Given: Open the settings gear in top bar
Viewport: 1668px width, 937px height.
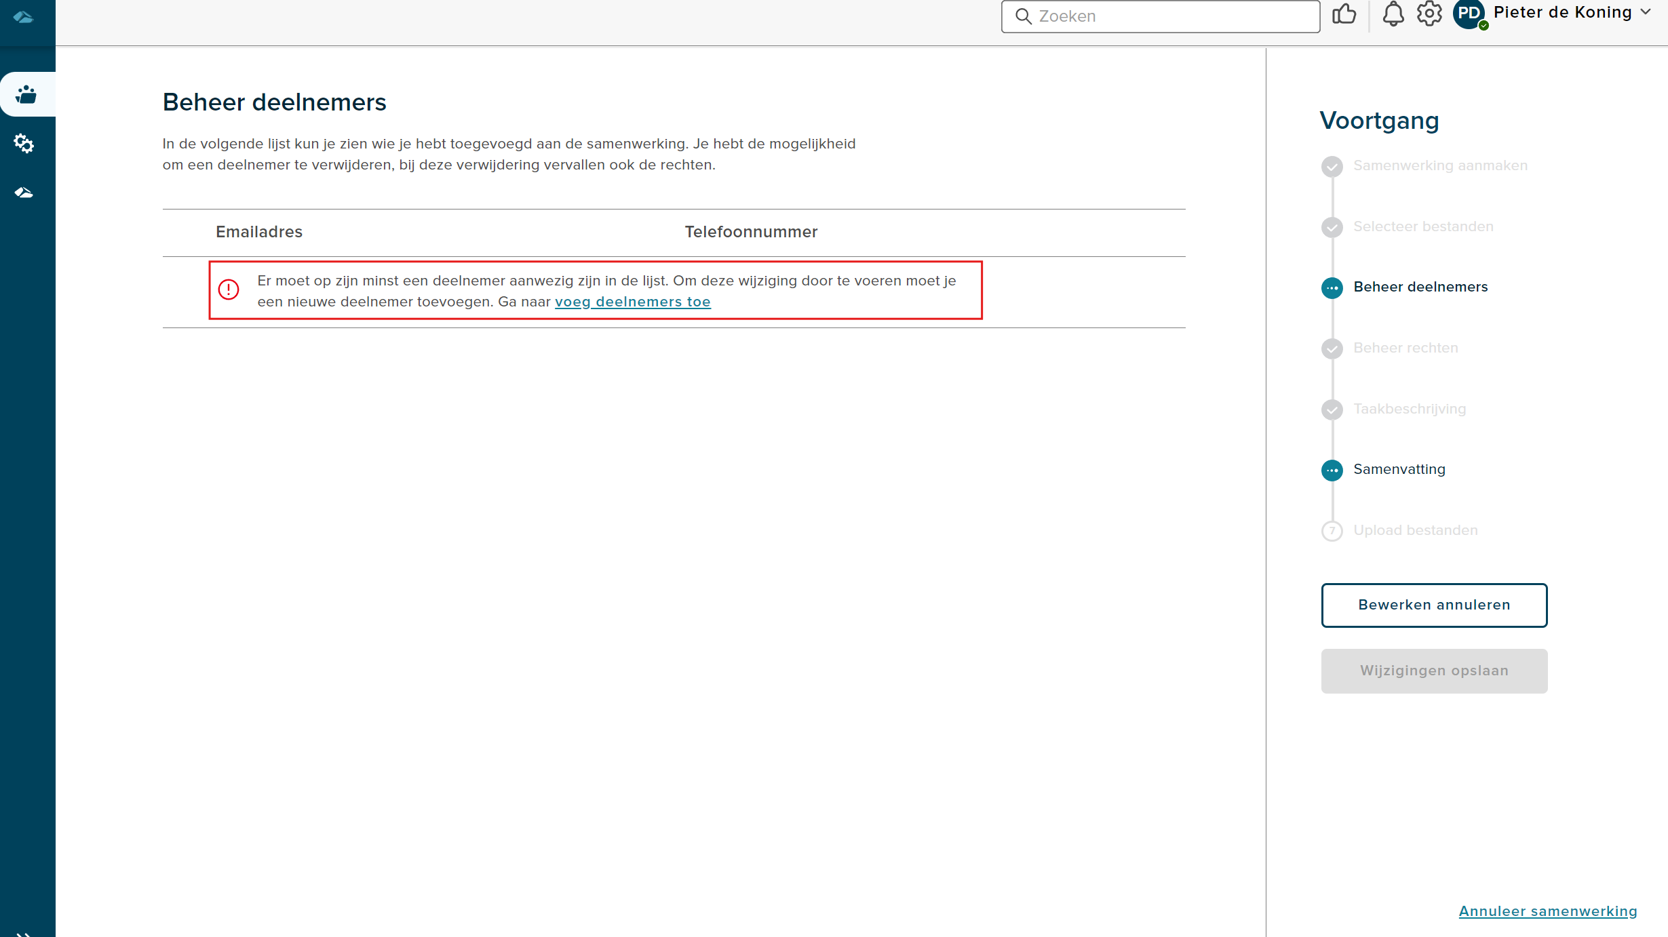Looking at the screenshot, I should coord(1429,14).
